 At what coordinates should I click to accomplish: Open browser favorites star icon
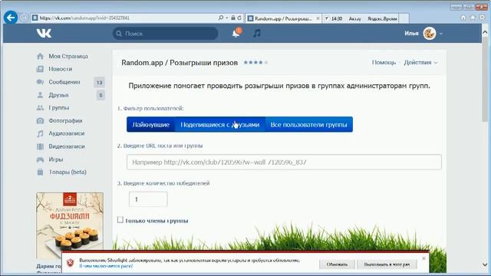click(473, 18)
